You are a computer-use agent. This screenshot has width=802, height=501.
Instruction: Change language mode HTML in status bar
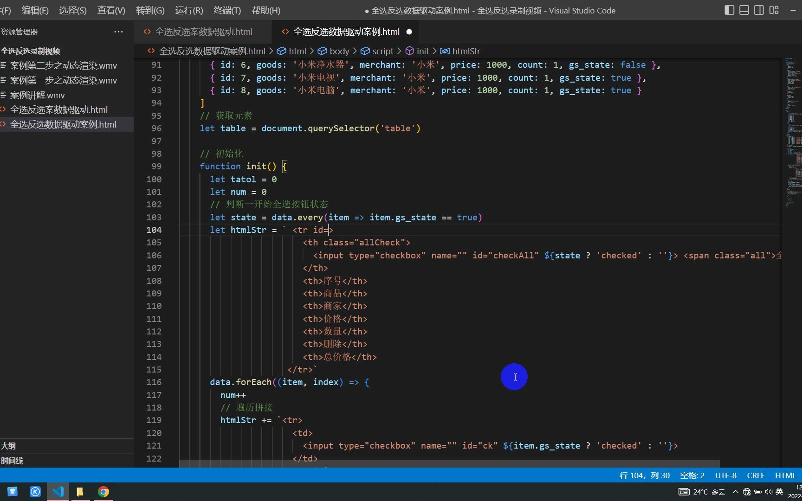click(785, 475)
